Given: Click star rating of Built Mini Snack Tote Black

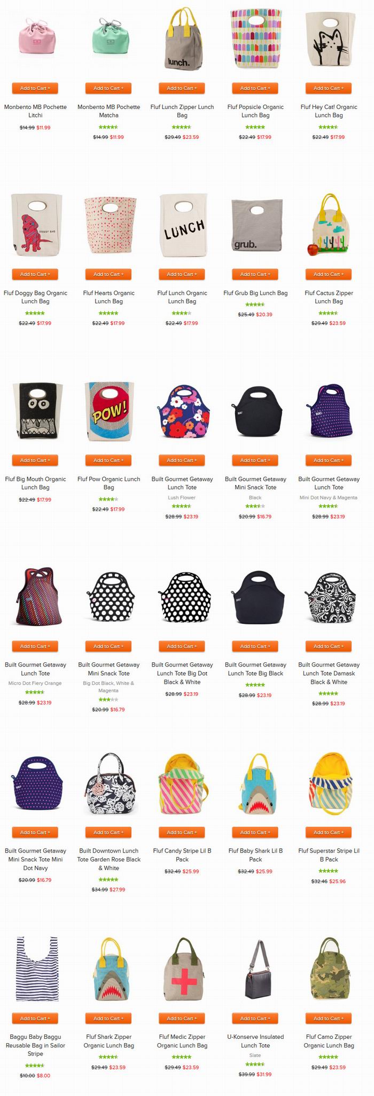Looking at the screenshot, I should point(255,506).
